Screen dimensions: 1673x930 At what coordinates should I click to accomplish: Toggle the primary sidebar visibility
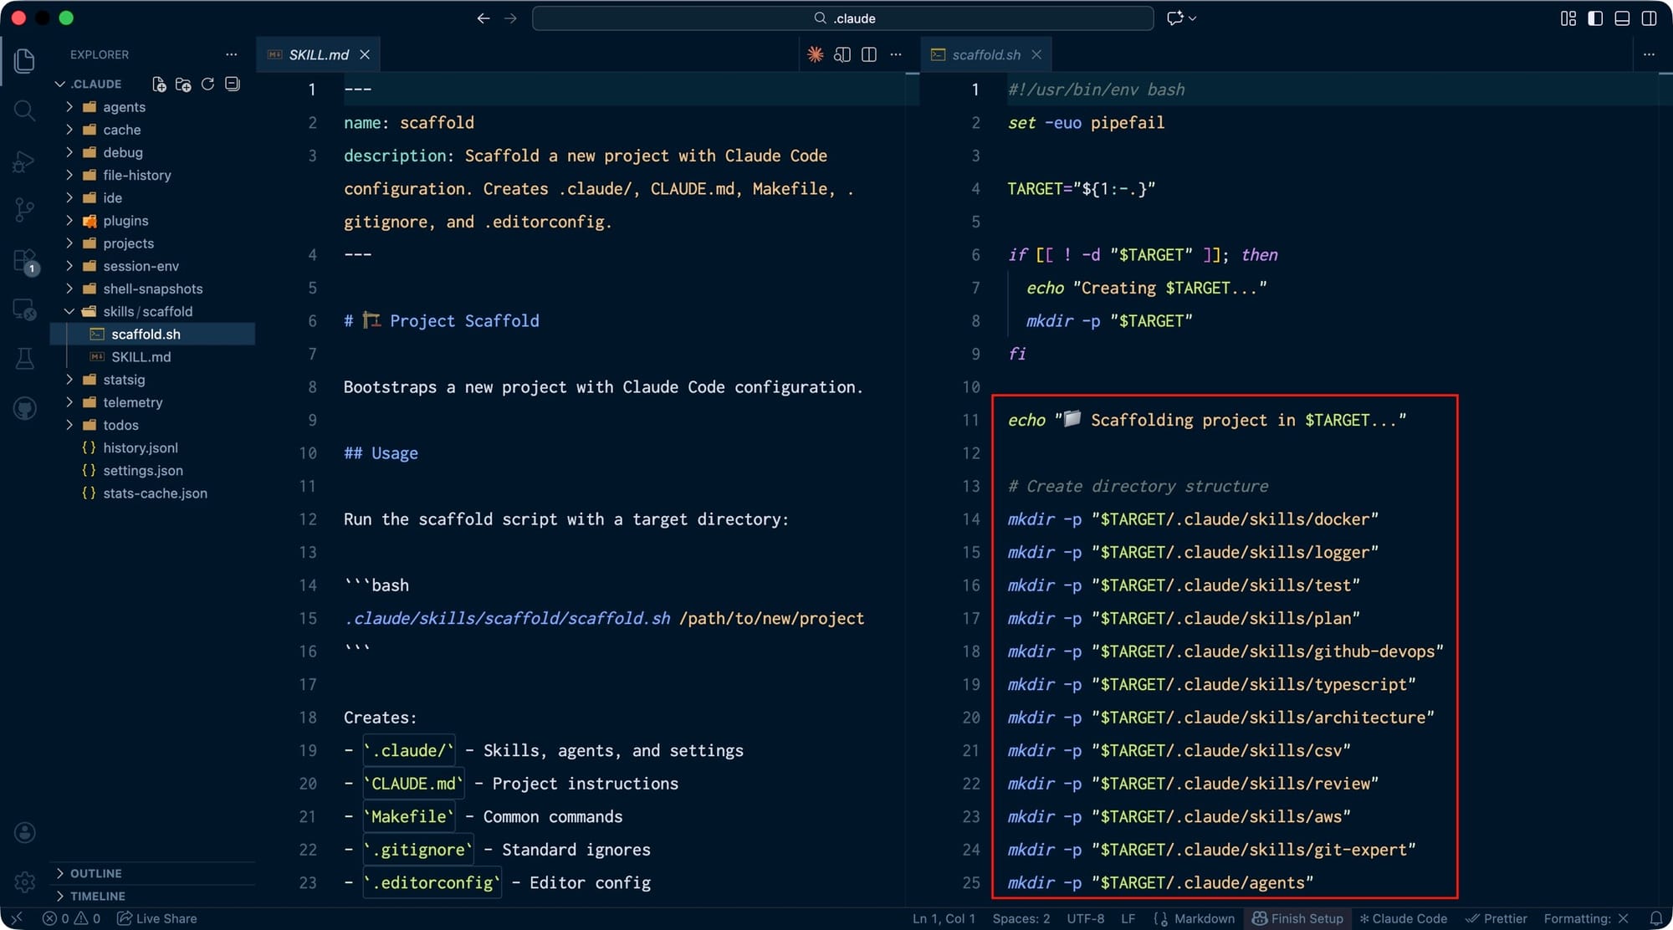[1595, 18]
